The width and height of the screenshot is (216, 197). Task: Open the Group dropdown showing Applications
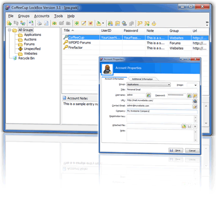(x=148, y=84)
